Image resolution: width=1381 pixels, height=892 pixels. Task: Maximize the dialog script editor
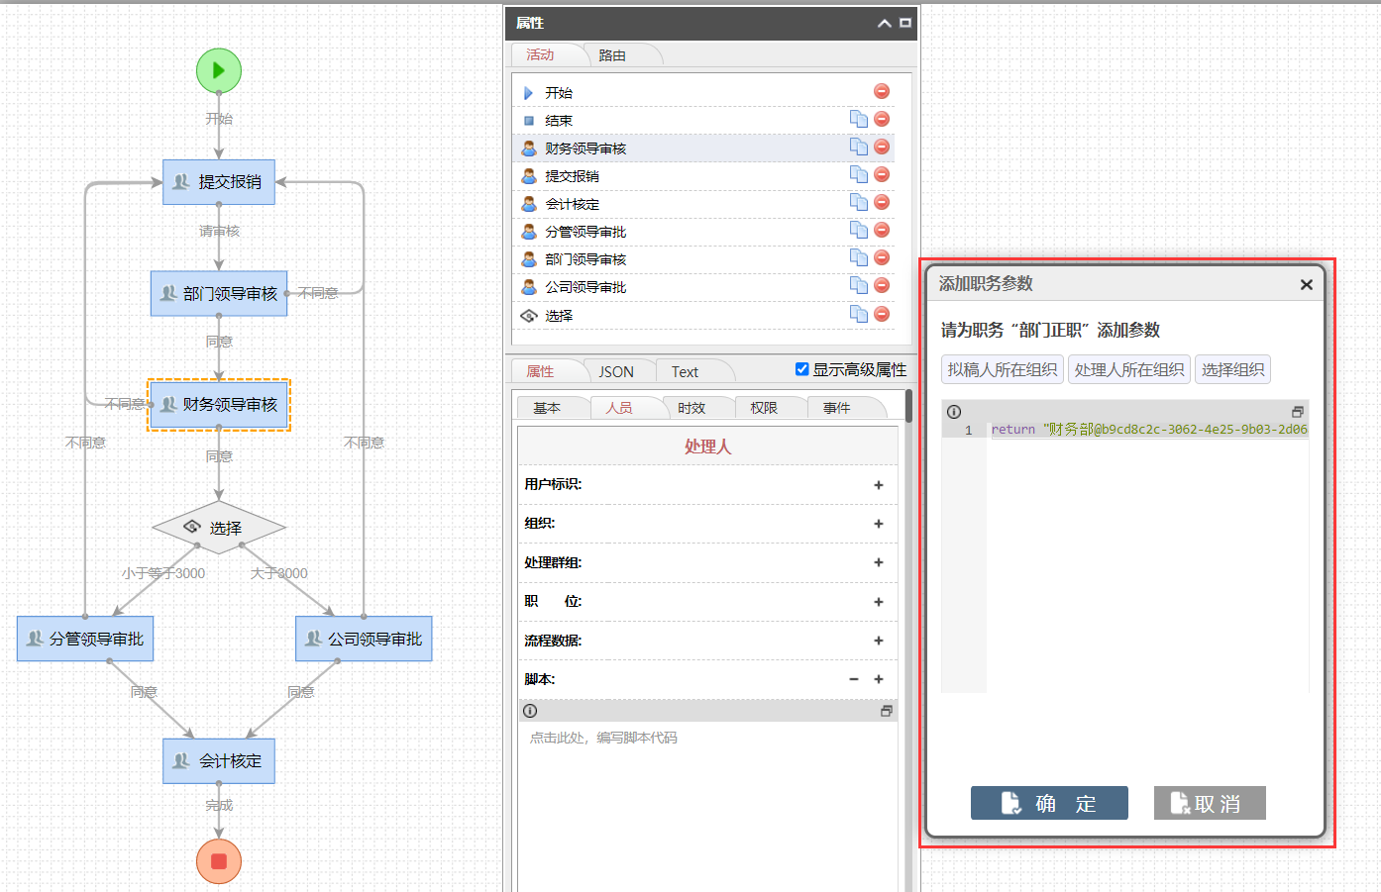[x=1297, y=412]
